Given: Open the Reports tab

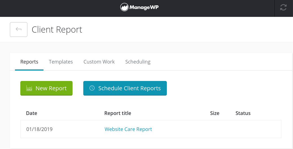Looking at the screenshot, I should tap(29, 62).
